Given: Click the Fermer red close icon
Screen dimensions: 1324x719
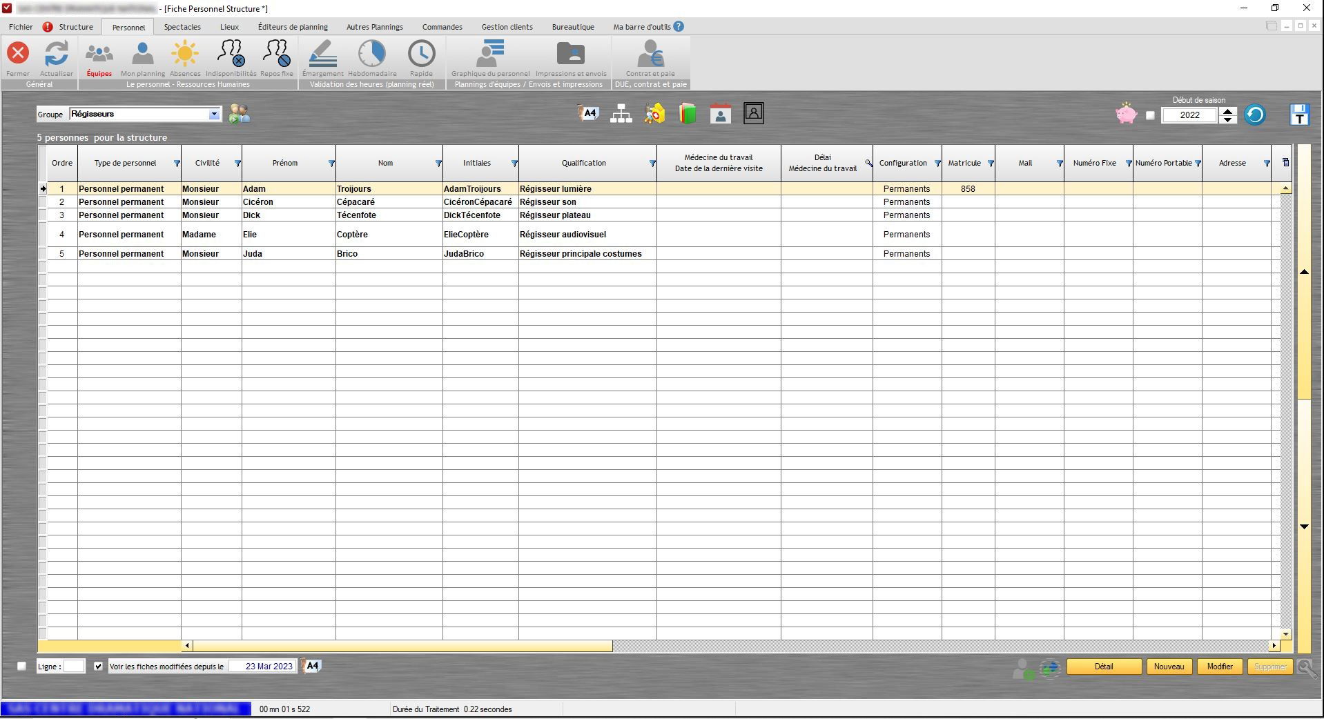Looking at the screenshot, I should 18,53.
